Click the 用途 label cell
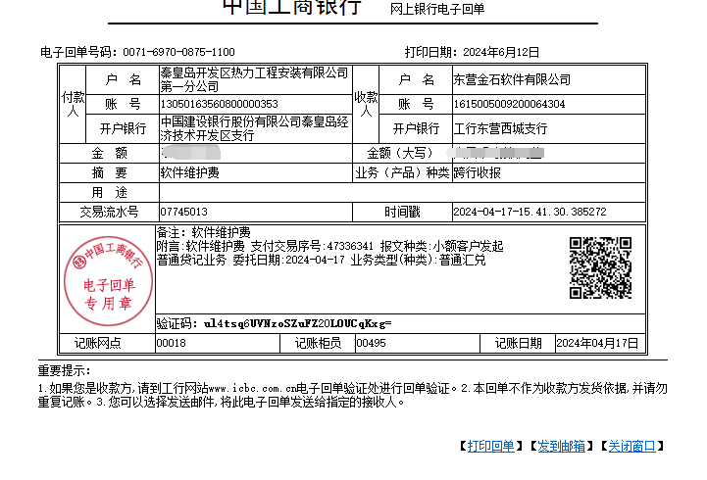This screenshot has height=480, width=707. 109,192
